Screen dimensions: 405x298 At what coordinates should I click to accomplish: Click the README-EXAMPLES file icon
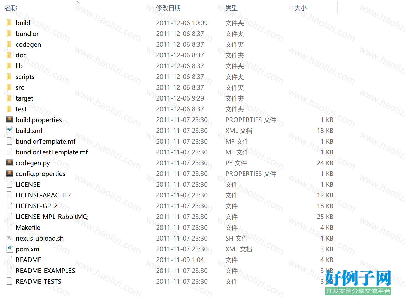(9, 270)
